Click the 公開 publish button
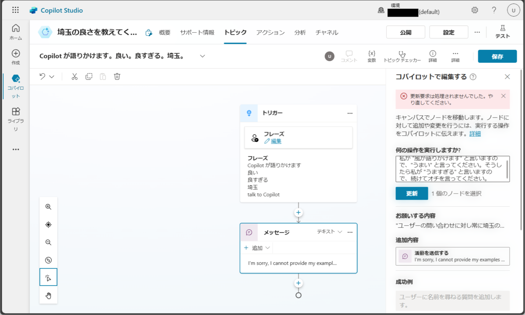525x315 pixels. 406,32
